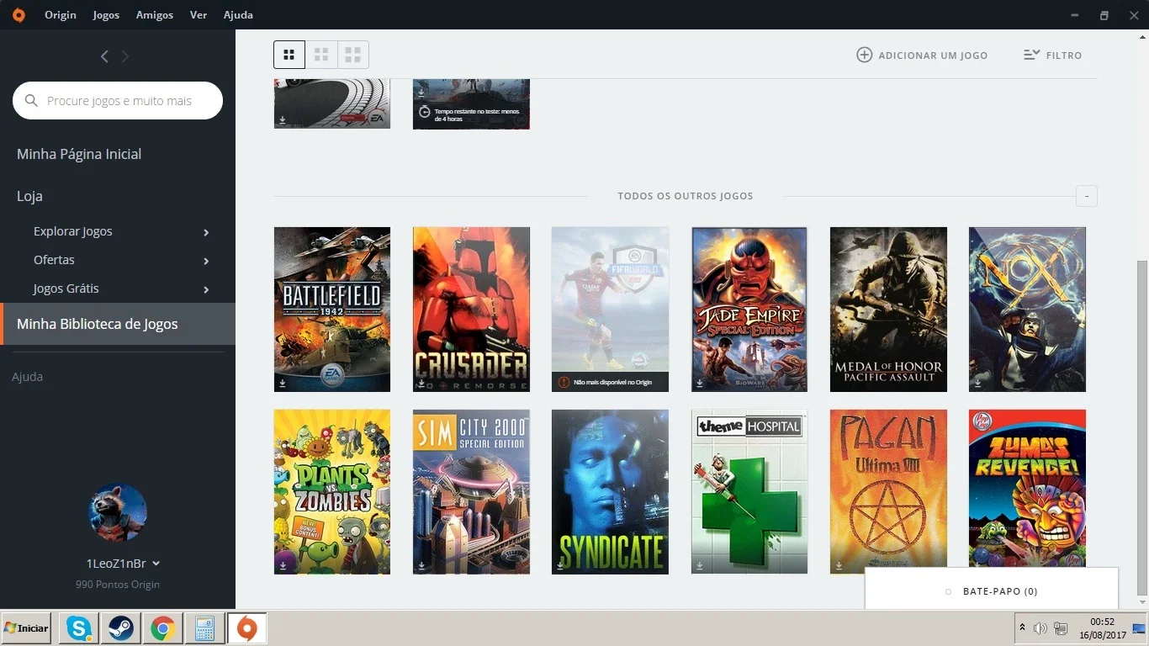Open the Filtro filter panel
This screenshot has width=1149, height=646.
(1052, 55)
